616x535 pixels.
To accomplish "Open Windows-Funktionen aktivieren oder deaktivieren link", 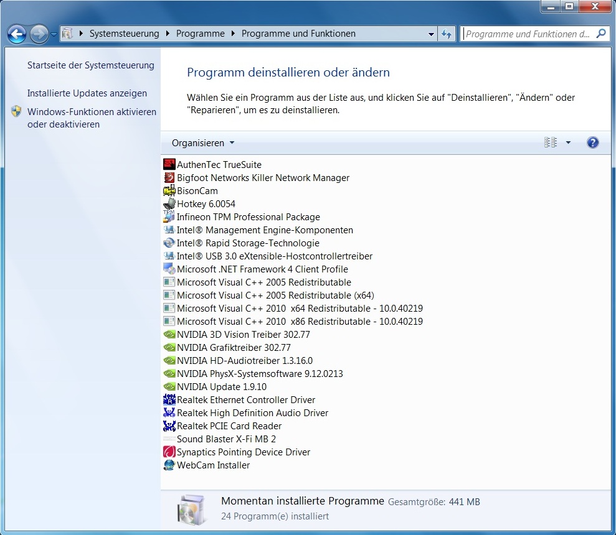I will click(x=92, y=118).
